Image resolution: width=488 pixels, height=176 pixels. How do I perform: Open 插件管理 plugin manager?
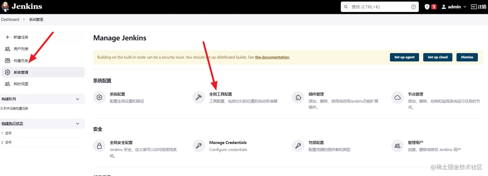click(x=316, y=94)
